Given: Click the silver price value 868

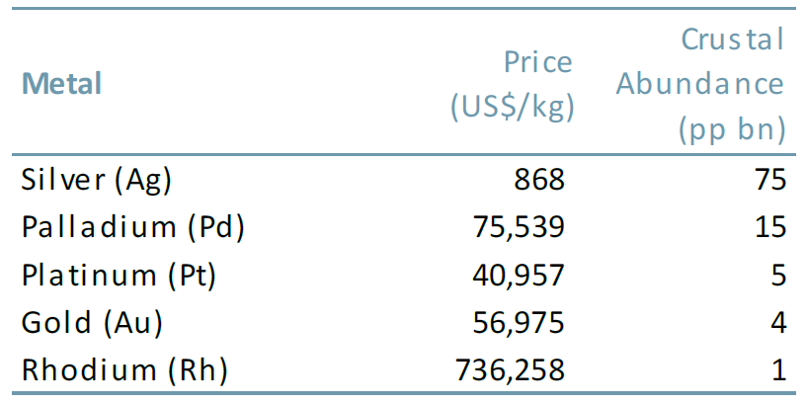Looking at the screenshot, I should coord(538,180).
